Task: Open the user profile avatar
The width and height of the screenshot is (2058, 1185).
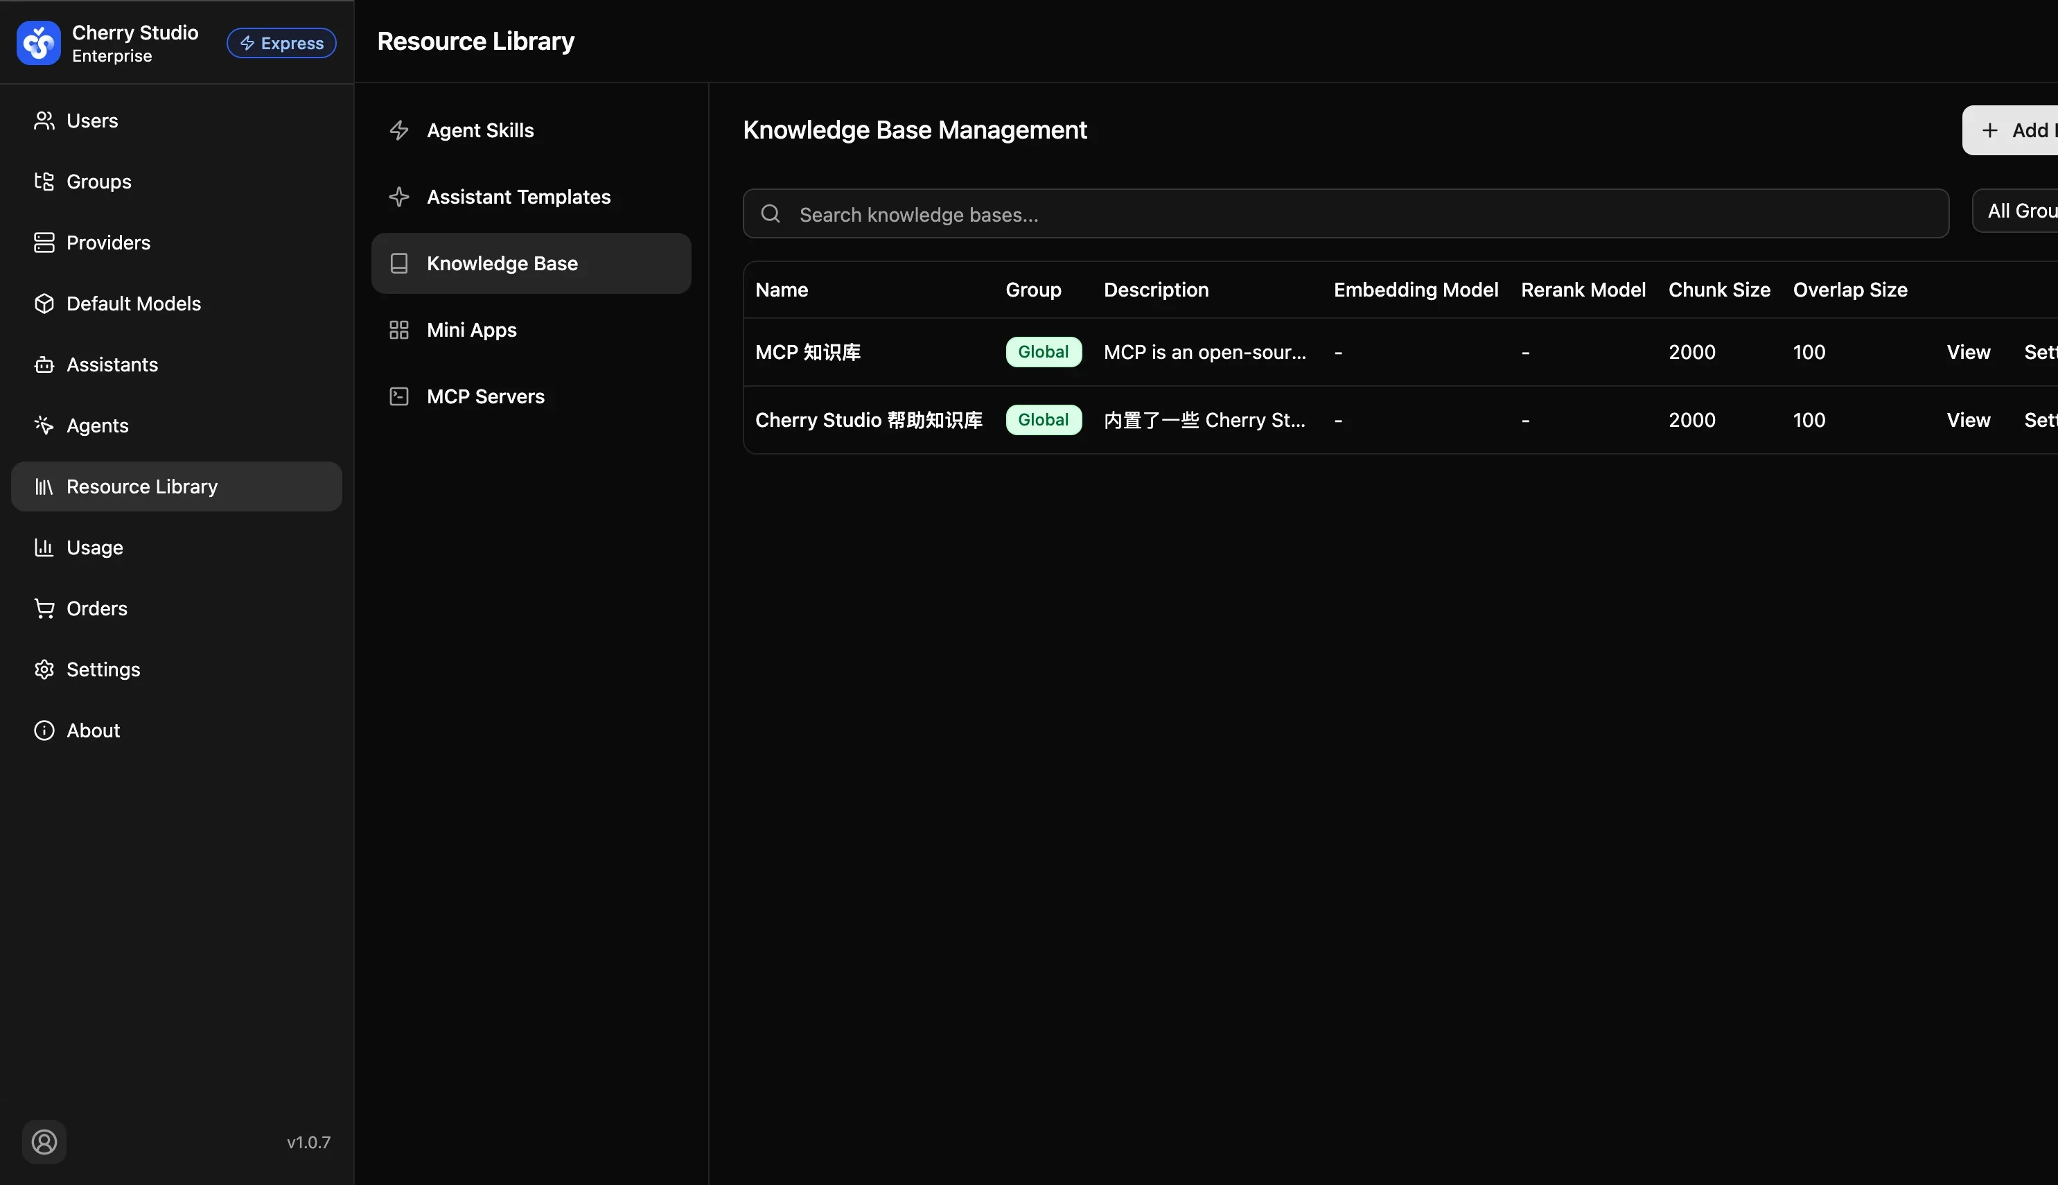Action: (x=44, y=1142)
